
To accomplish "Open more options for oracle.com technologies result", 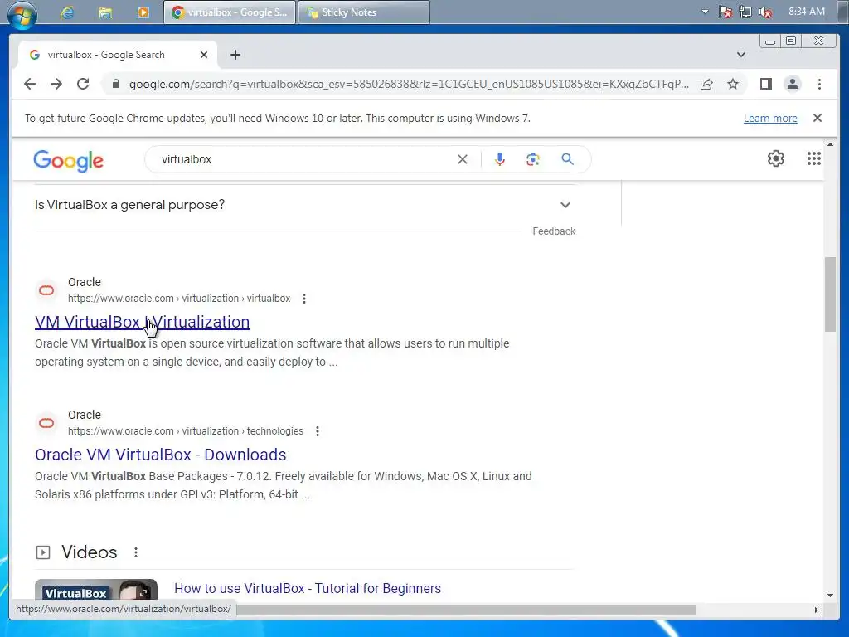I will (x=318, y=431).
